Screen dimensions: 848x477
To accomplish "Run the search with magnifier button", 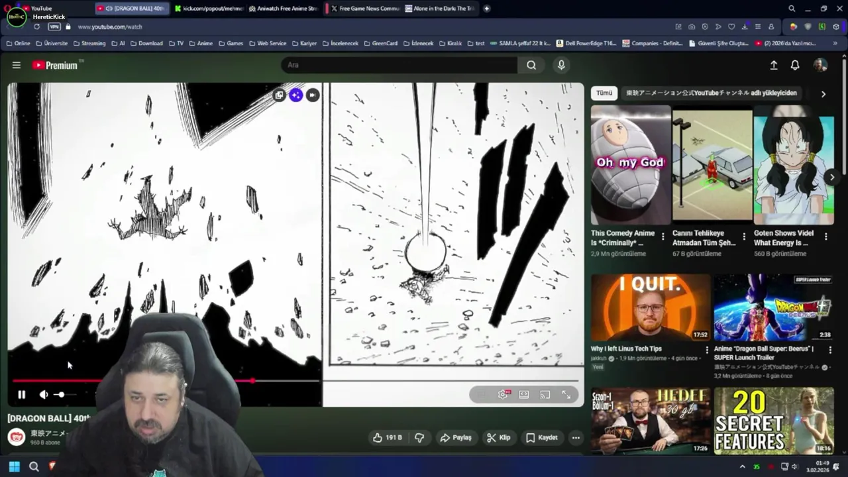I will click(531, 65).
